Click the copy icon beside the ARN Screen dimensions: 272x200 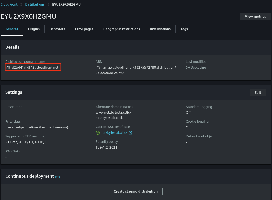[x=99, y=68]
